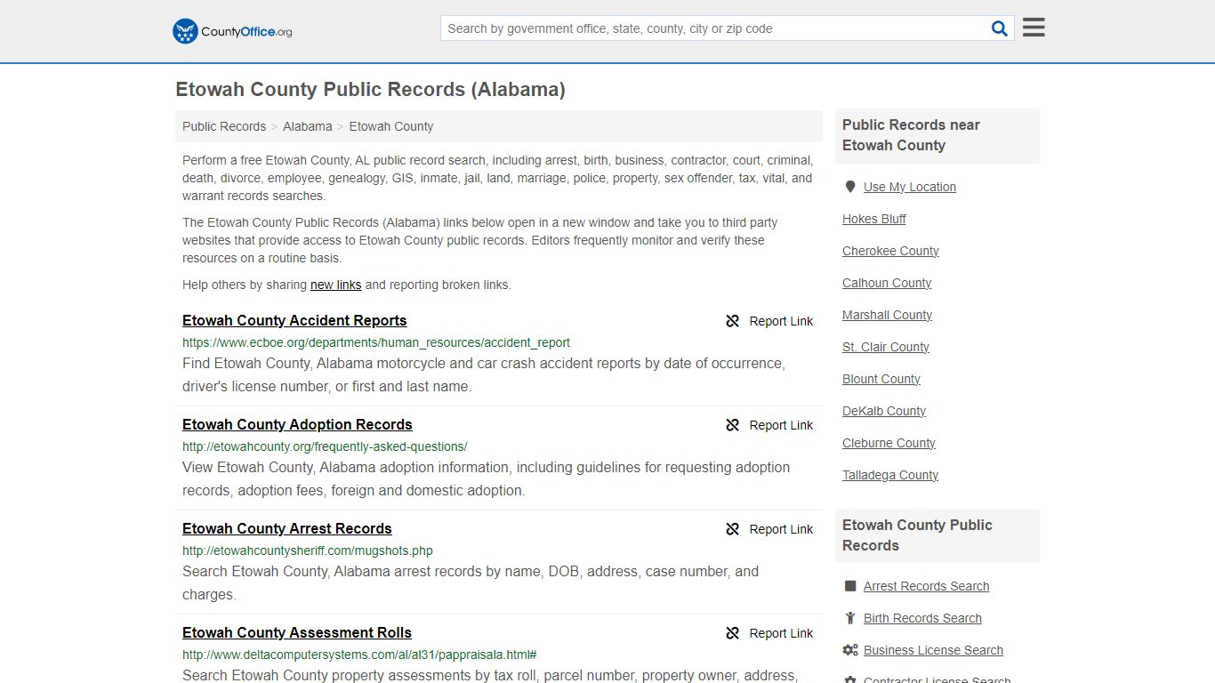Screen dimensions: 1215x683
Task: Click the Business License Search gear icon
Action: [x=849, y=649]
